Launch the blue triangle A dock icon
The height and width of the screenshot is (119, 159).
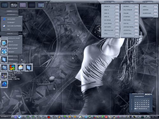(x=4, y=51)
